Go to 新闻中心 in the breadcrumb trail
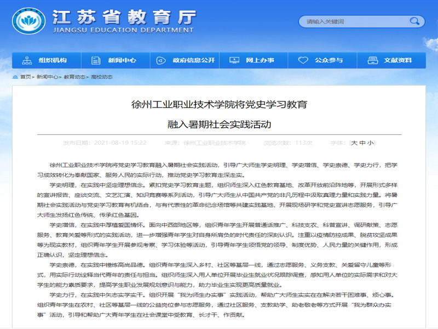 [47, 77]
